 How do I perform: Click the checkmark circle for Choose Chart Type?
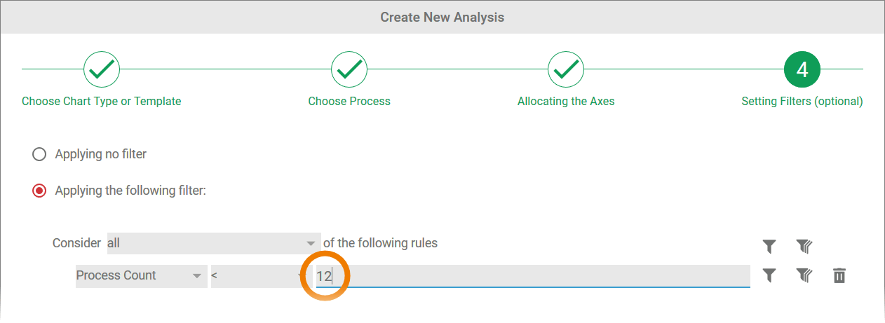click(102, 69)
